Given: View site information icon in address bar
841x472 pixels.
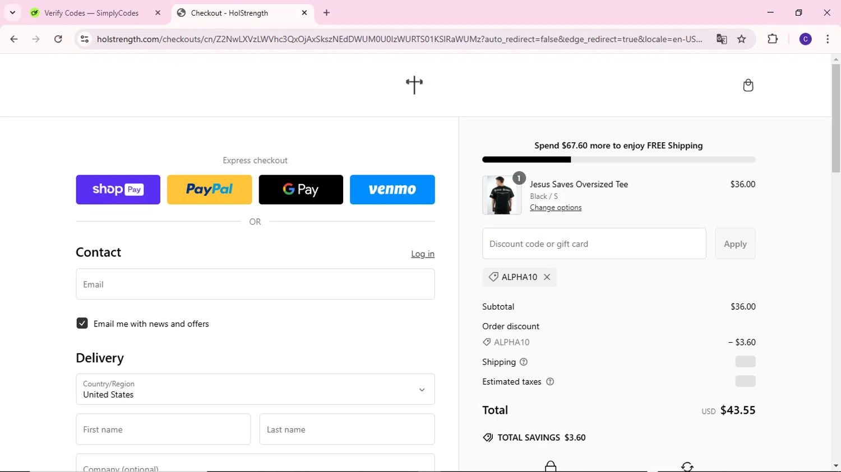Looking at the screenshot, I should coord(85,39).
